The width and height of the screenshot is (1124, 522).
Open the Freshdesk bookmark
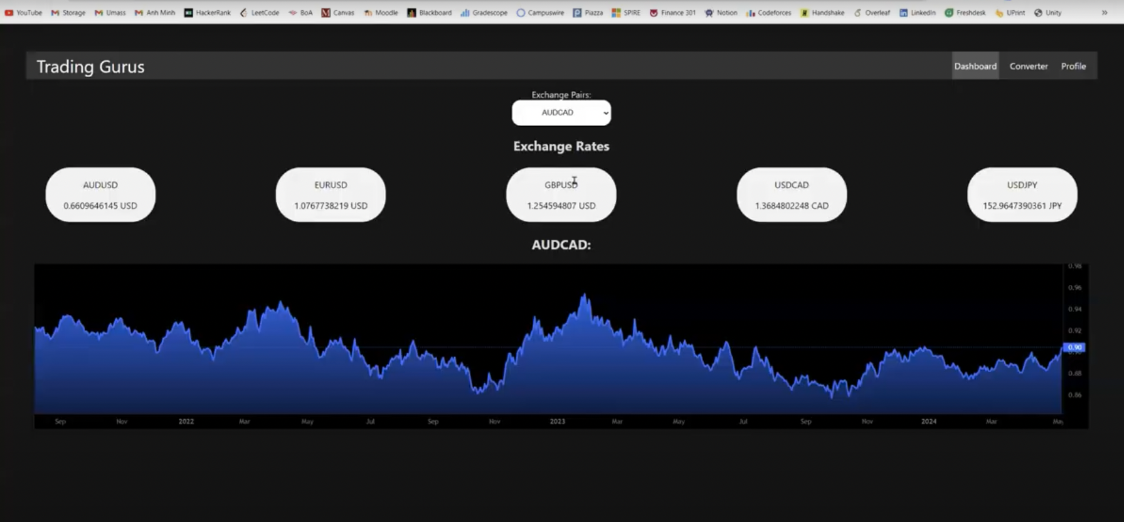click(x=965, y=13)
